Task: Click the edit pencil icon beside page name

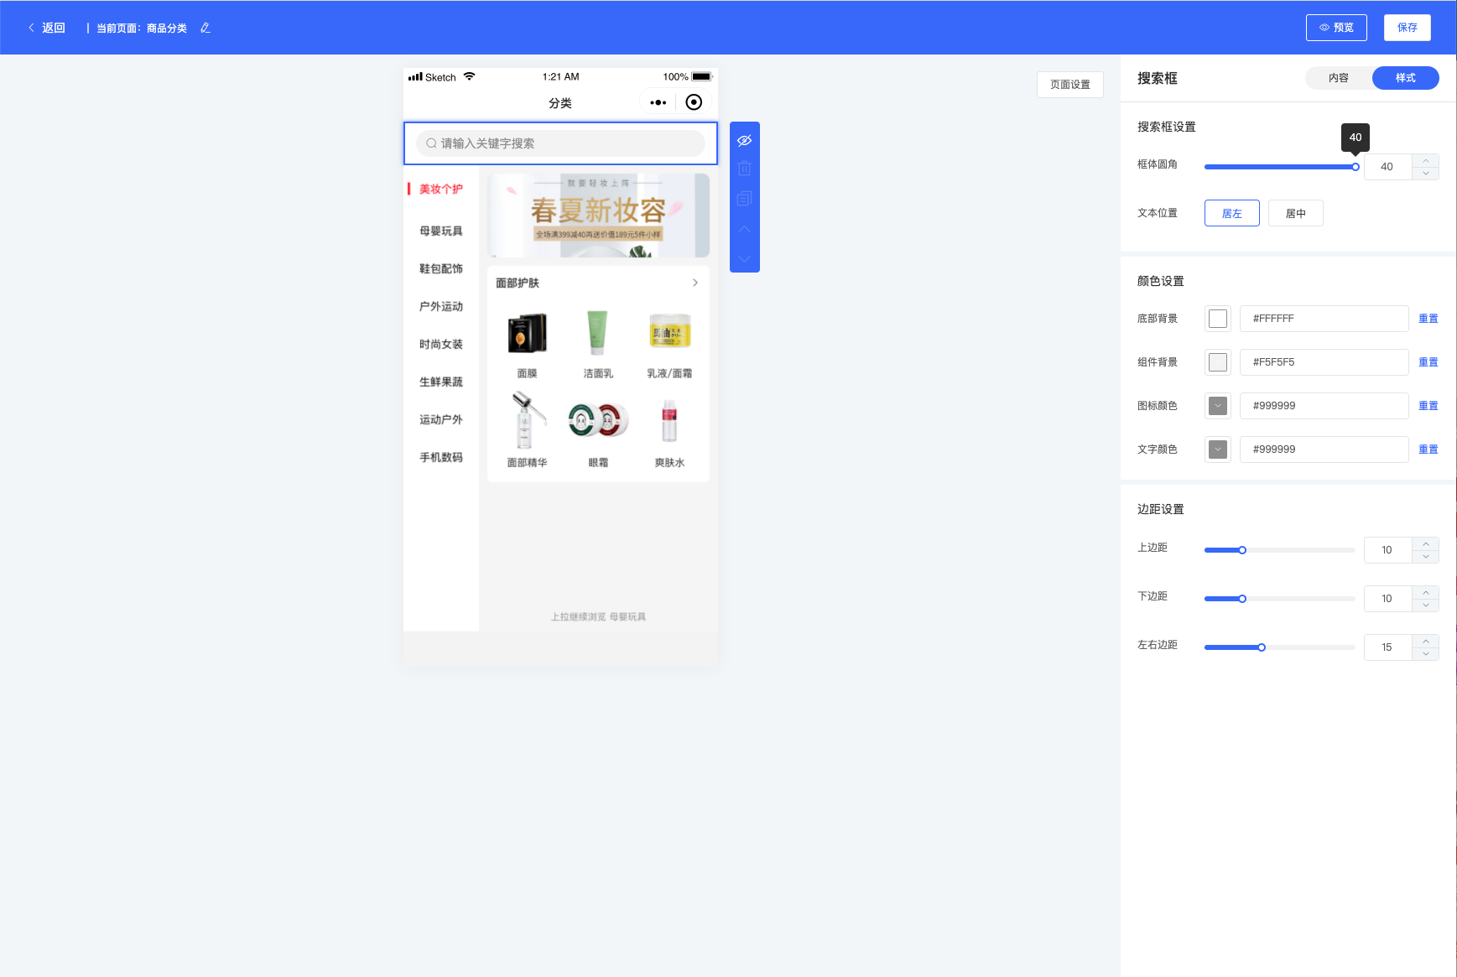Action: 206,28
